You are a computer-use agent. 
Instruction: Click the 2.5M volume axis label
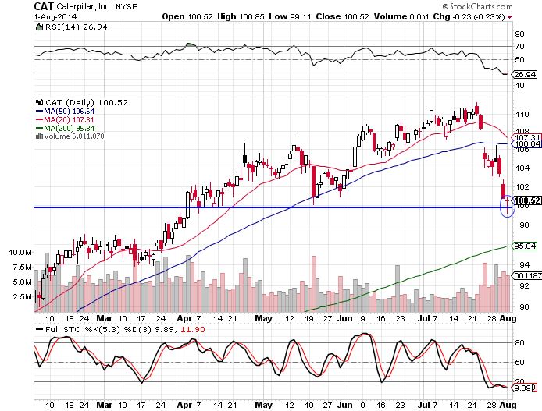(22, 297)
